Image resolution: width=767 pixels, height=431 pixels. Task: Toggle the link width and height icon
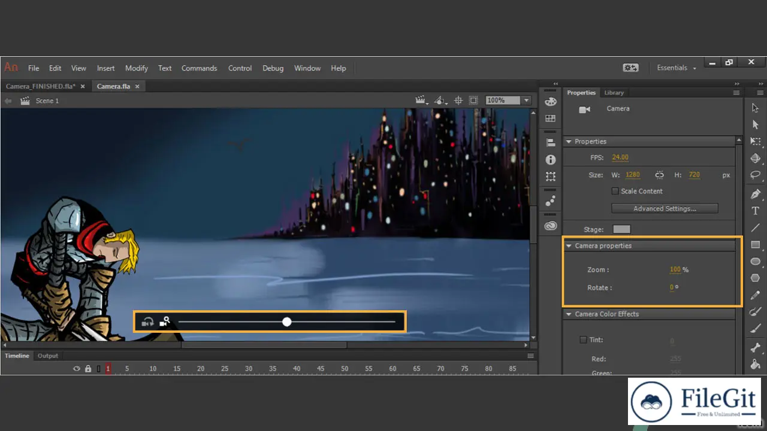(659, 175)
